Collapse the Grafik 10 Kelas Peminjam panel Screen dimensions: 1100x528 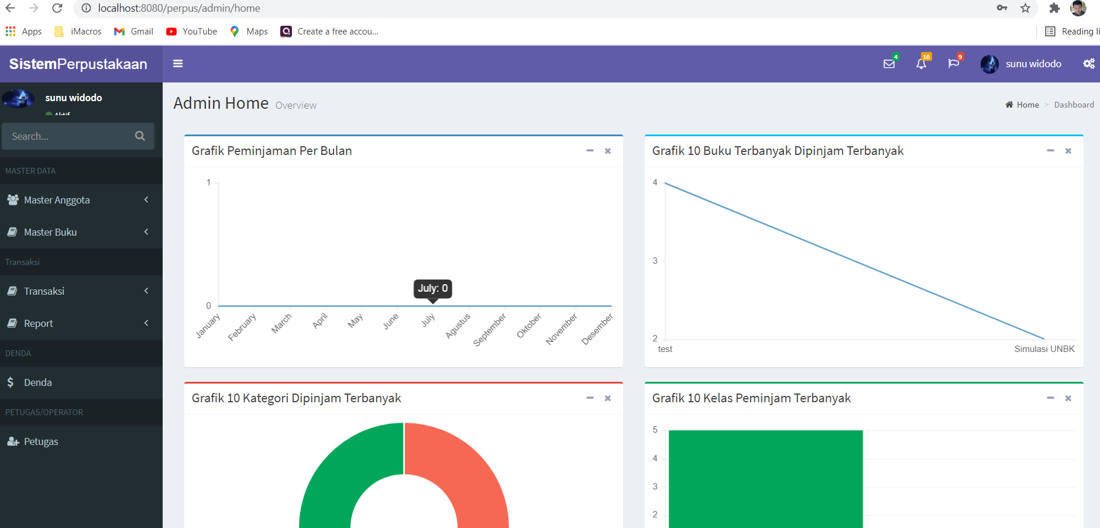pyautogui.click(x=1050, y=398)
